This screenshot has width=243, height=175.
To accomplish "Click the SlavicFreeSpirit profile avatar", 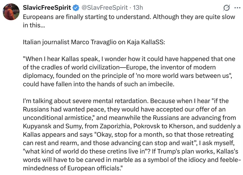I will point(11,12).
